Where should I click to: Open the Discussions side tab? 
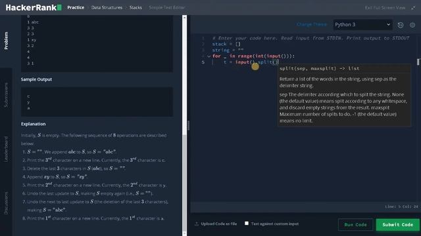6,203
